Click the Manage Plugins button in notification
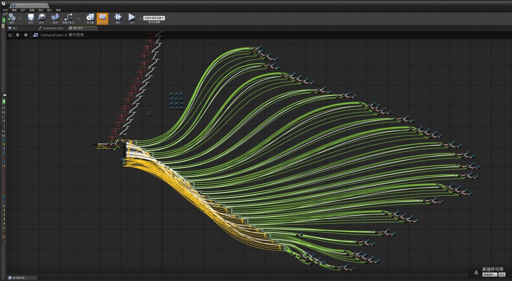Screen dimensions: 512x281 click(489, 274)
